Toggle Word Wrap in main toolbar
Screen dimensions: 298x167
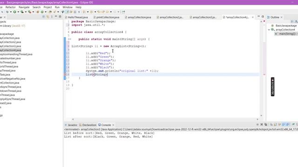point(71,12)
